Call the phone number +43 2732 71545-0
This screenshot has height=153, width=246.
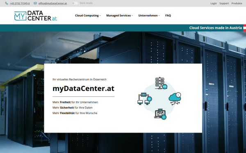(20, 3)
